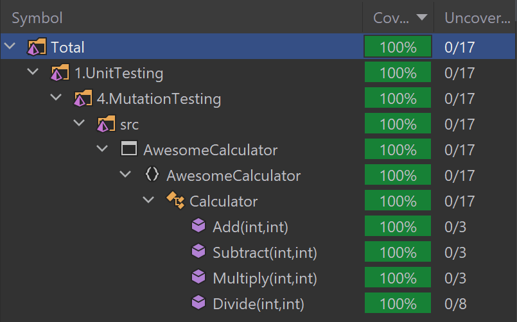Click the src folder icon
The width and height of the screenshot is (517, 322).
[106, 124]
